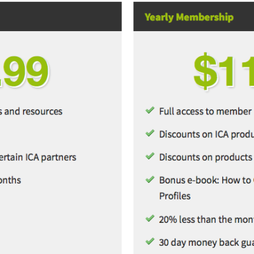This screenshot has height=254, width=254.
Task: Click the green check next to Discounts on products
Action: tap(150, 156)
